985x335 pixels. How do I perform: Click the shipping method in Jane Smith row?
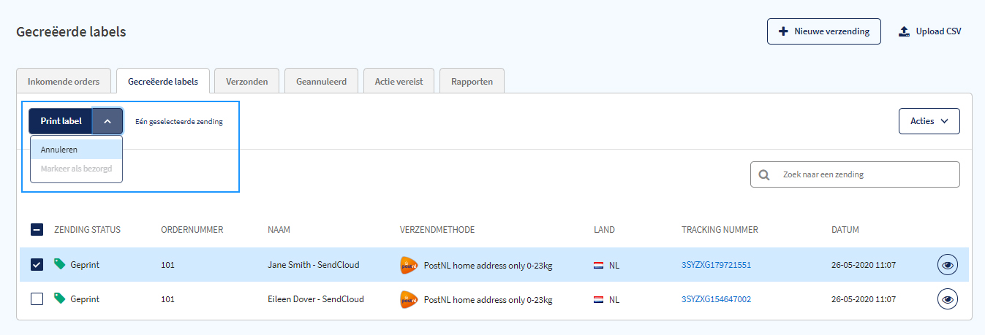[x=488, y=266]
